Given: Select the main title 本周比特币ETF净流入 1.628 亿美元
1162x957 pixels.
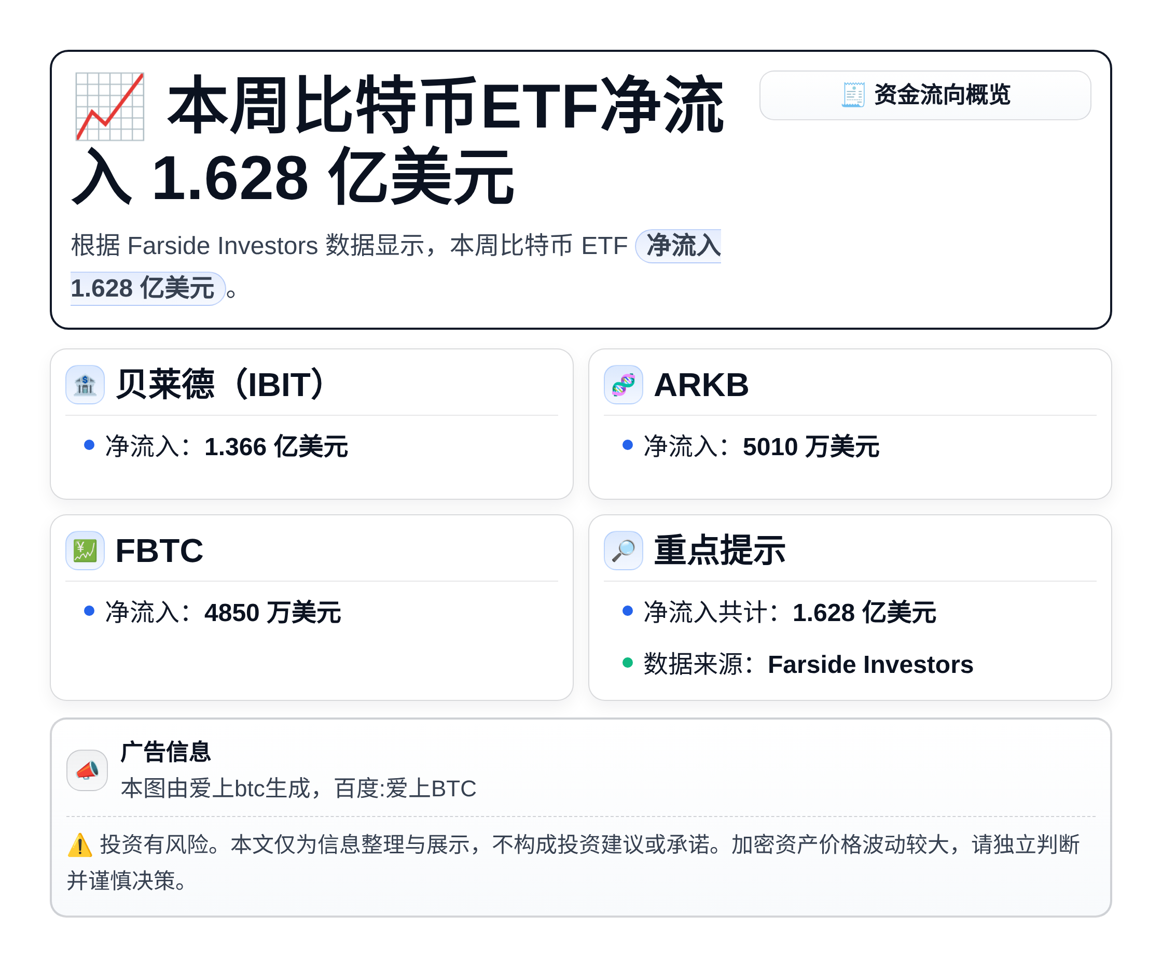Looking at the screenshot, I should pyautogui.click(x=397, y=141).
